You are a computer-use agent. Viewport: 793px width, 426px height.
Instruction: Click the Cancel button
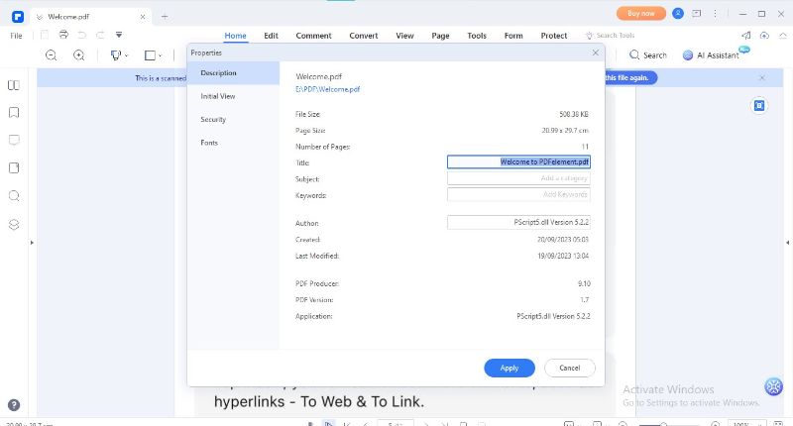[x=569, y=368]
